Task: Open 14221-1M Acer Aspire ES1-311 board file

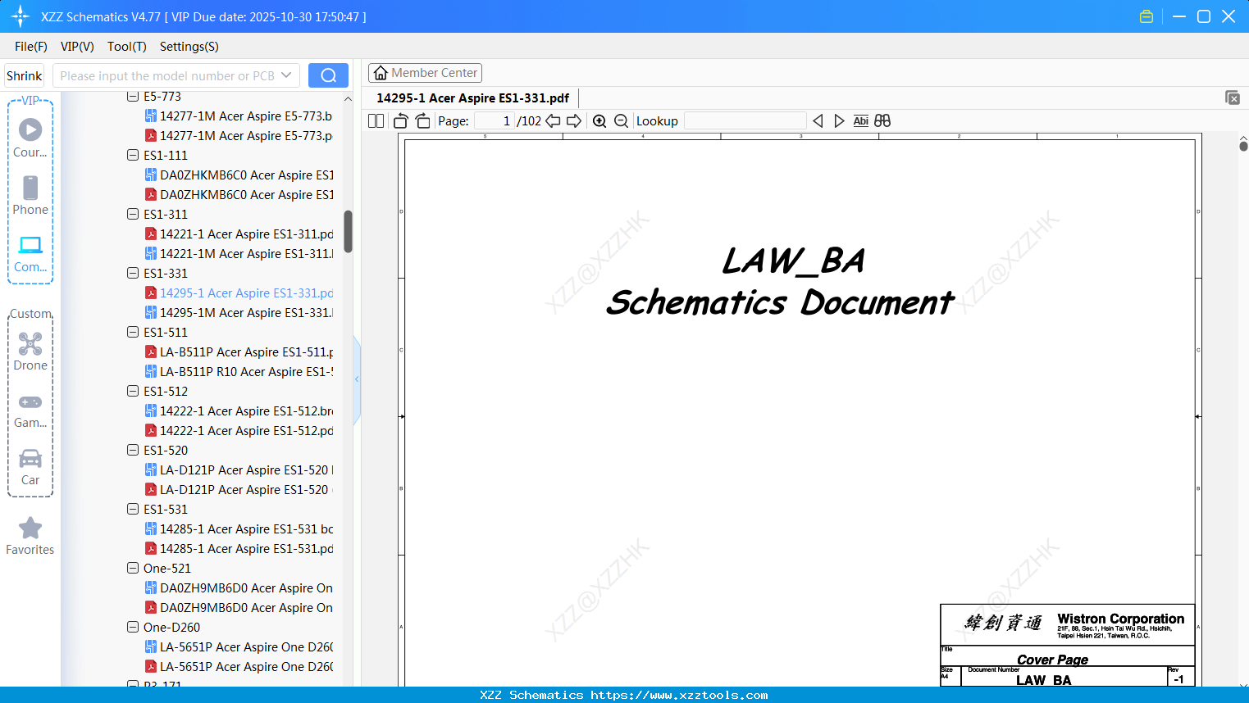Action: (239, 254)
